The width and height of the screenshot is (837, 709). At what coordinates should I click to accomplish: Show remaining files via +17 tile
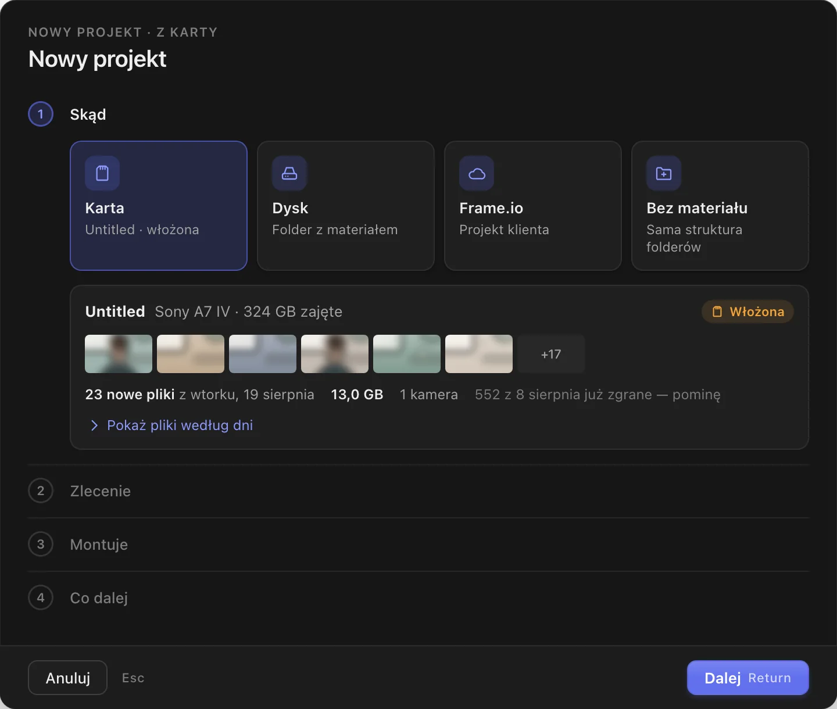551,354
